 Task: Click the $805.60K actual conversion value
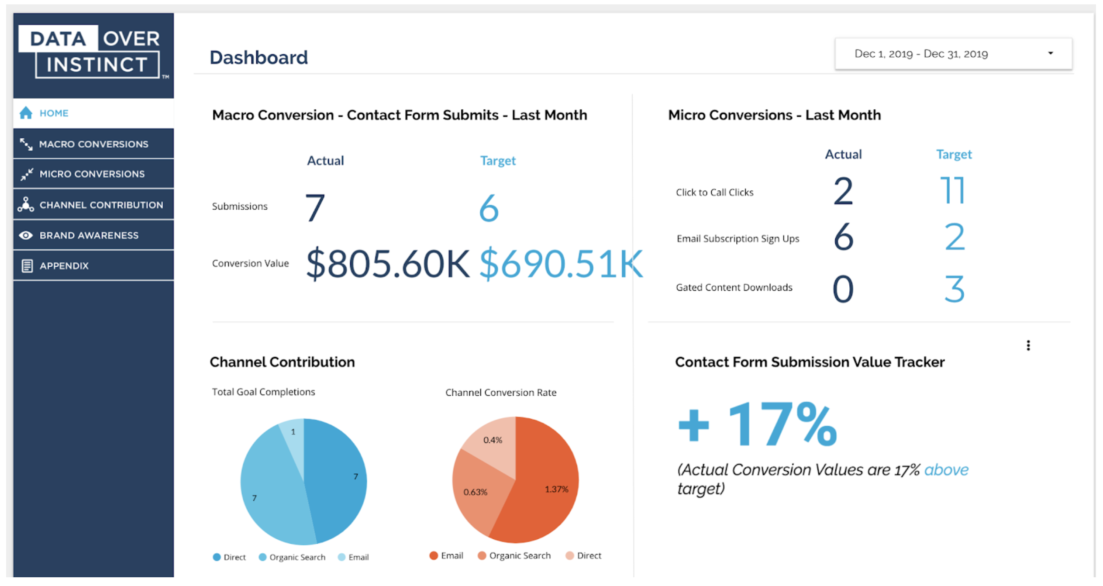click(x=388, y=263)
